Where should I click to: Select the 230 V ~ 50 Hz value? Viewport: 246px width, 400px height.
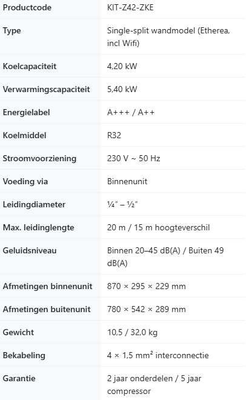[x=133, y=158]
